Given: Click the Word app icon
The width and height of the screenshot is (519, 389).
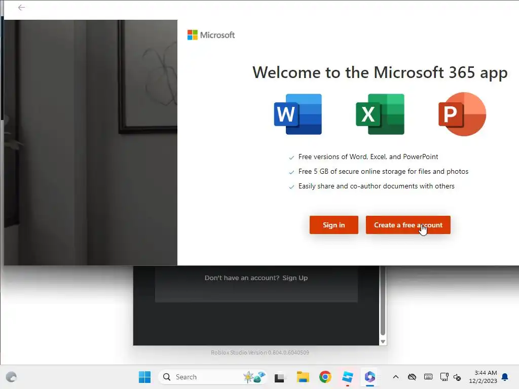Looking at the screenshot, I should pos(298,114).
